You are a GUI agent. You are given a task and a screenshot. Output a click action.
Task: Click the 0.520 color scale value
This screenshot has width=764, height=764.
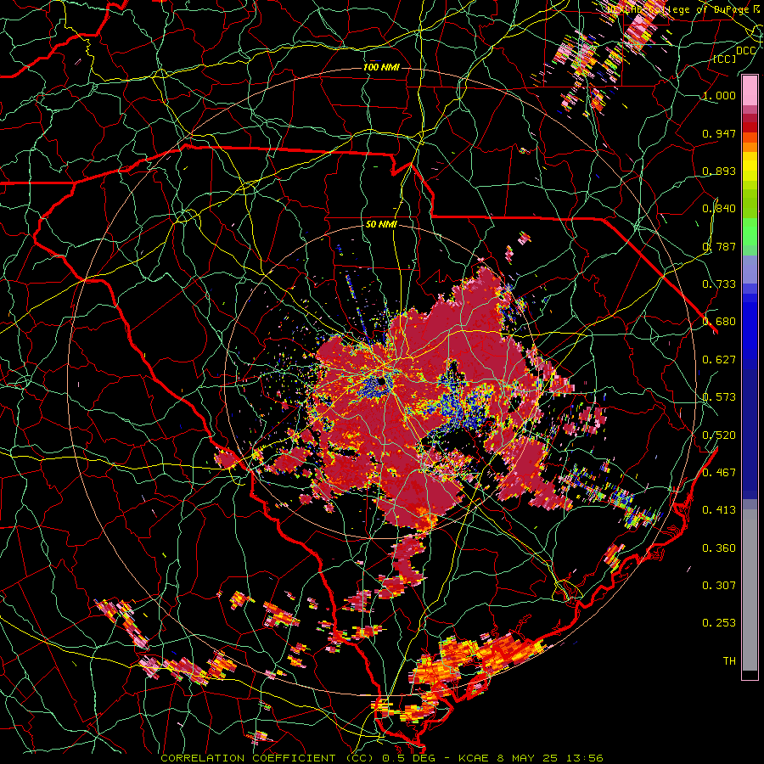tap(719, 435)
